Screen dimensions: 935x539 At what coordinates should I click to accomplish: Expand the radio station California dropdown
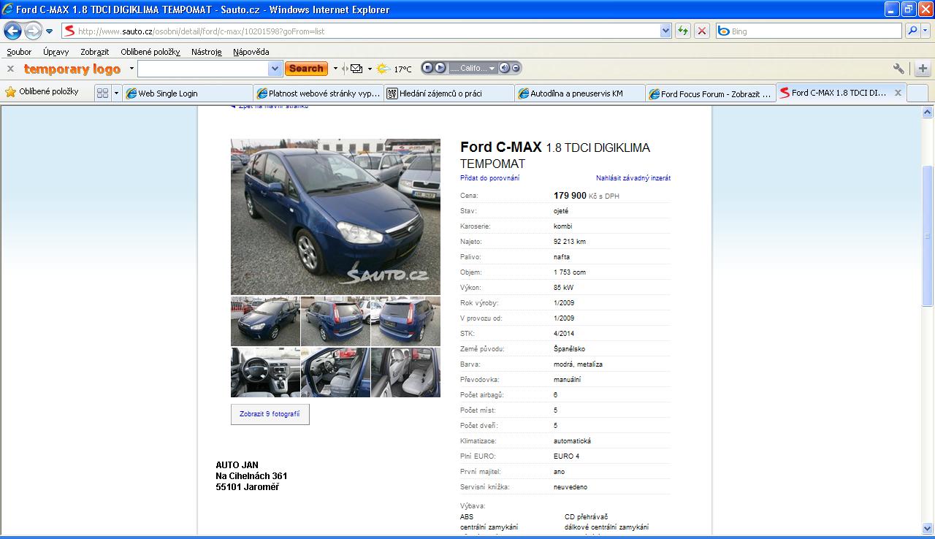click(492, 69)
